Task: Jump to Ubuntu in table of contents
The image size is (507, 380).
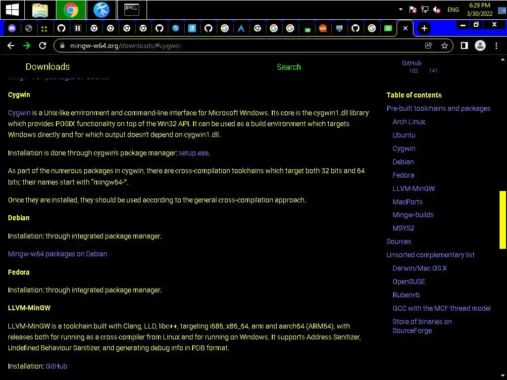Action: [x=404, y=135]
